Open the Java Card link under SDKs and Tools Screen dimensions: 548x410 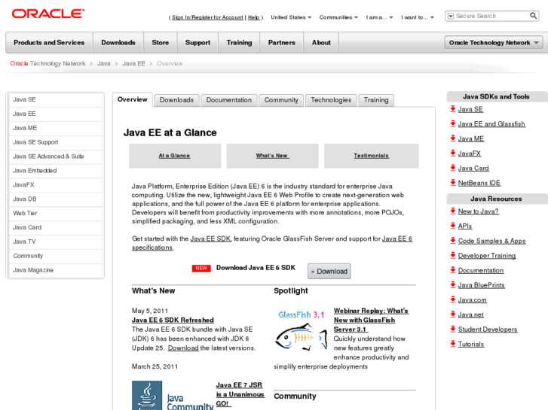(473, 169)
